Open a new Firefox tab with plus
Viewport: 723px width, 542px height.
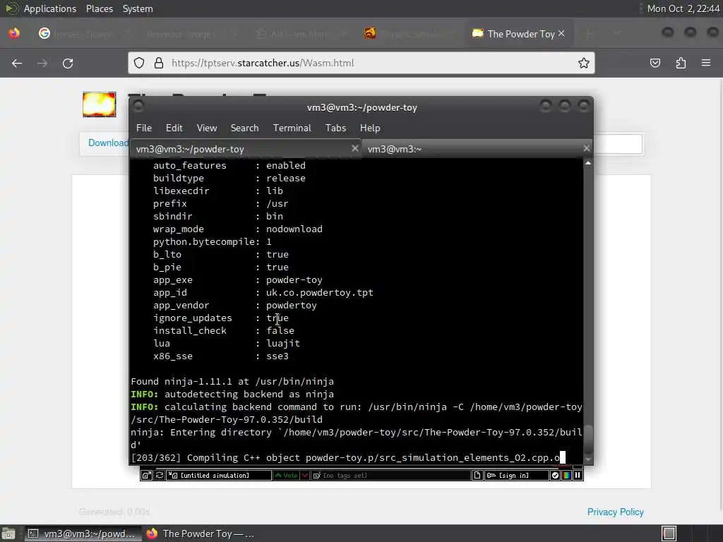coord(588,34)
